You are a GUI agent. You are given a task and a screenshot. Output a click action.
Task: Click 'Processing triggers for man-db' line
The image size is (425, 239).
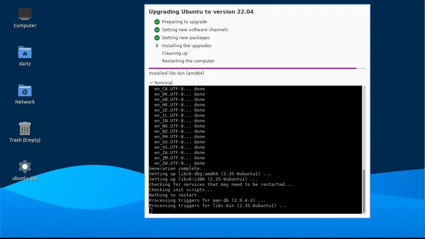pyautogui.click(x=207, y=200)
